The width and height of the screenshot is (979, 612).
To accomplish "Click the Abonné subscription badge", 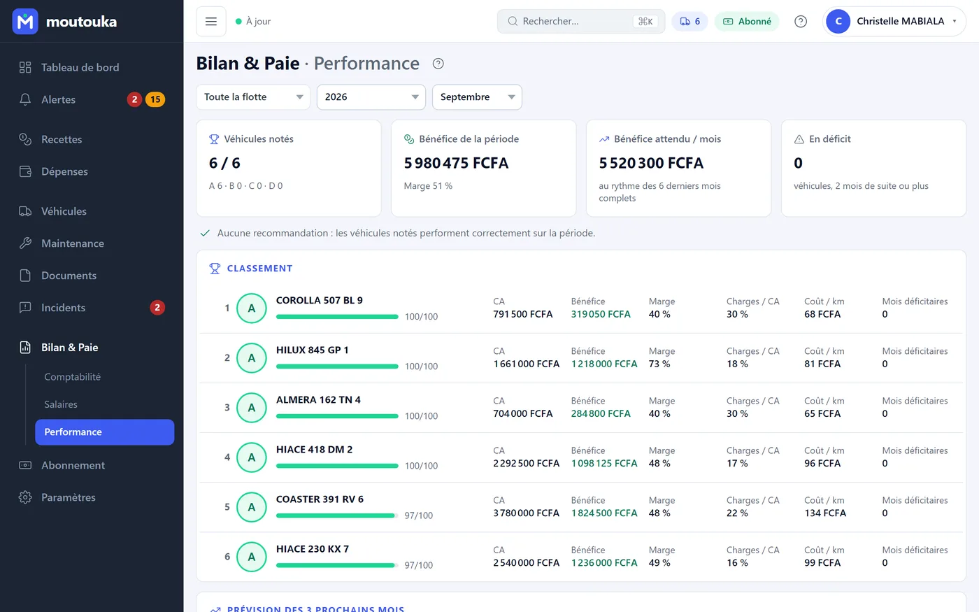I will (x=747, y=22).
